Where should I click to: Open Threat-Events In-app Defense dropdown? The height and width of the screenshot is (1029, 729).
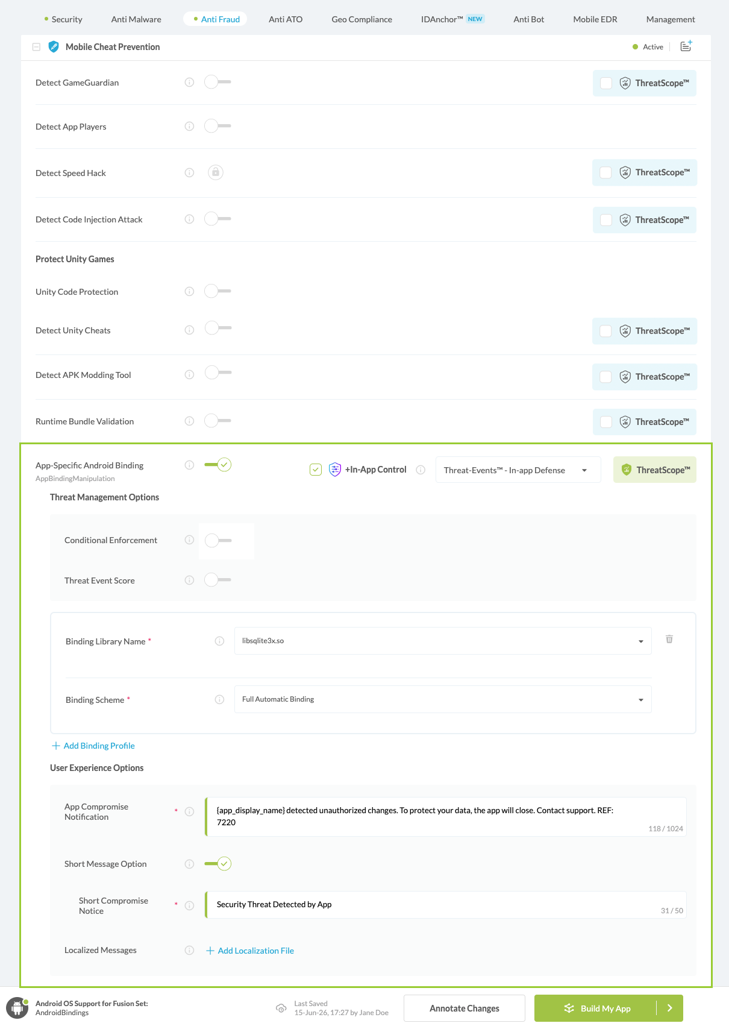tap(518, 470)
